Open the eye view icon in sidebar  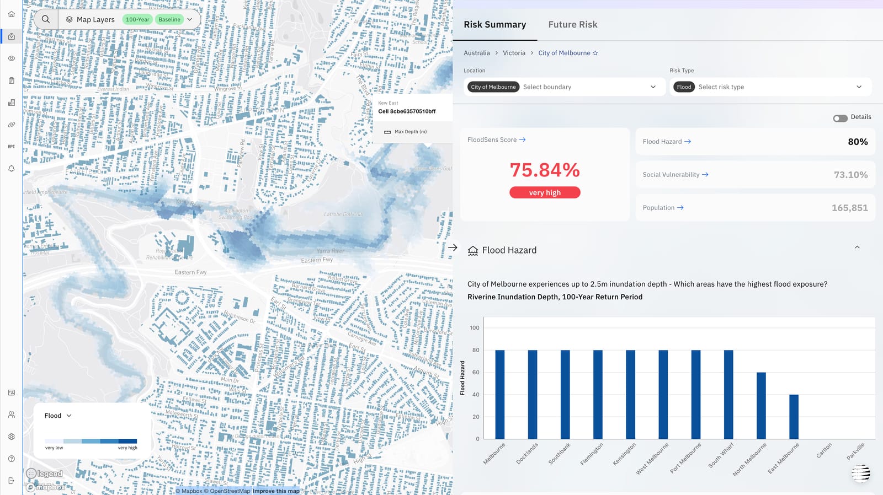(11, 58)
